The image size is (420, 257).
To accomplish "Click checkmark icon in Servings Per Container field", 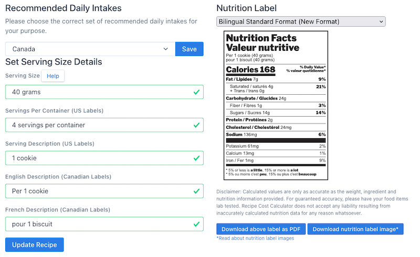I will click(x=196, y=125).
